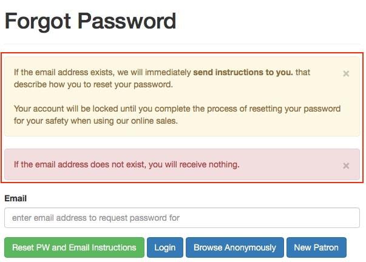Choose Browse Anonymously
Viewport: 366px width, 262px height.
tap(234, 247)
